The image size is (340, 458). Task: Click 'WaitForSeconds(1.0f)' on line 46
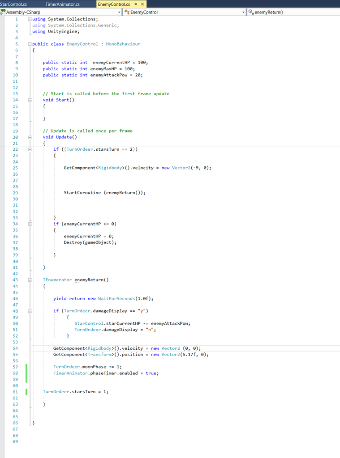(x=125, y=298)
